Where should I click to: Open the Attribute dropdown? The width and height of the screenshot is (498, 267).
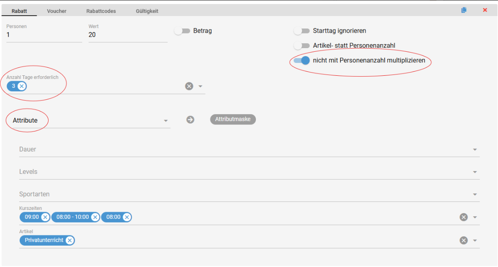point(165,121)
